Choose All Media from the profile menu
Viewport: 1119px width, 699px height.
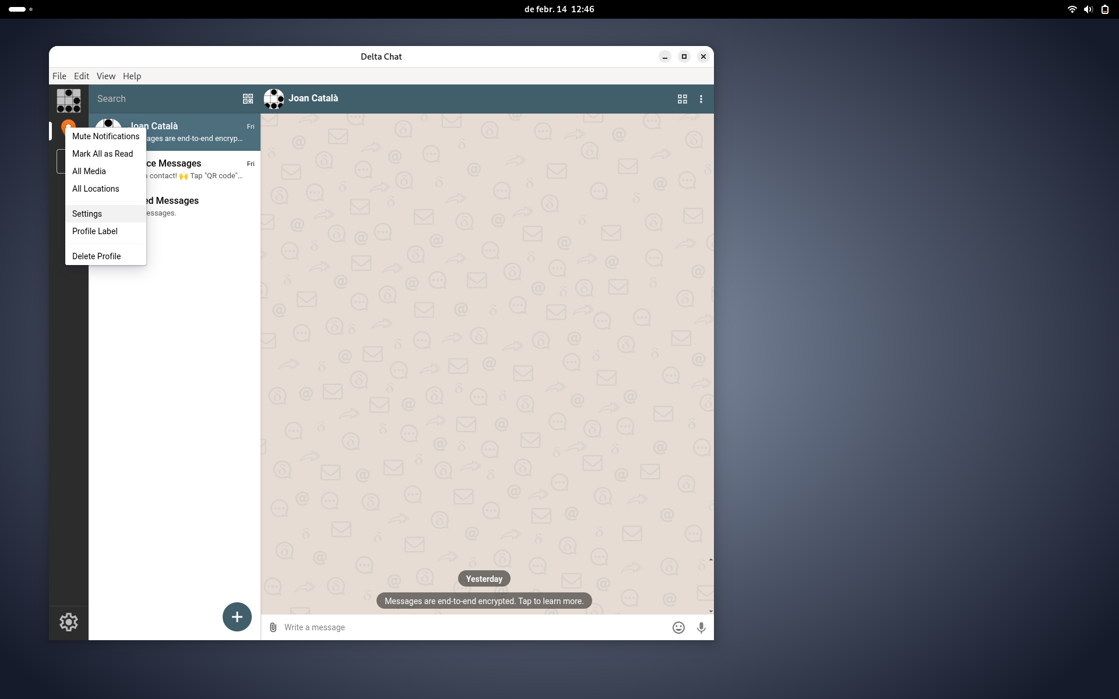(88, 171)
